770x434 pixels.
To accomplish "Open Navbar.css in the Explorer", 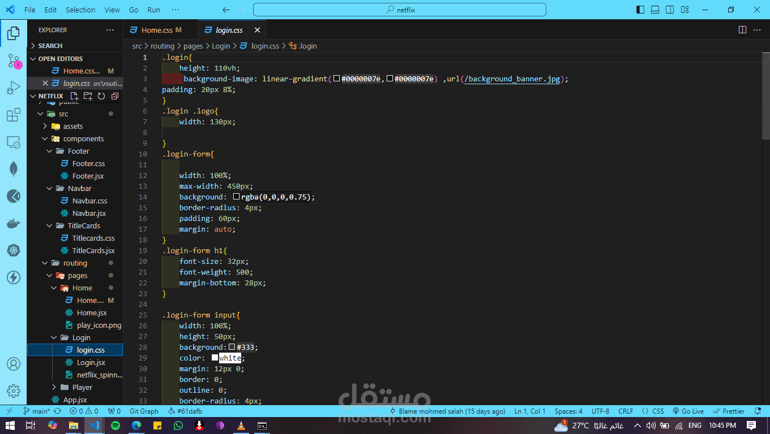I will 75,201.
